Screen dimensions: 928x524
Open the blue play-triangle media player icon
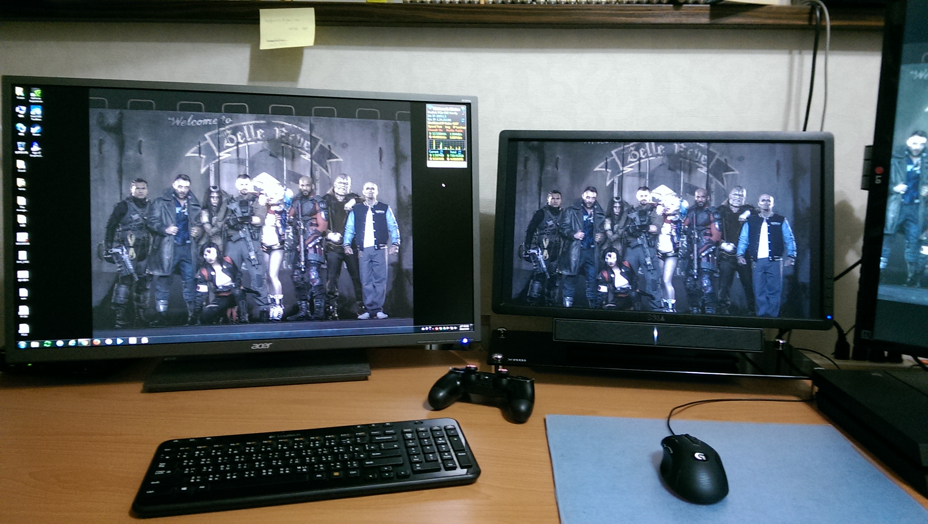point(120,341)
